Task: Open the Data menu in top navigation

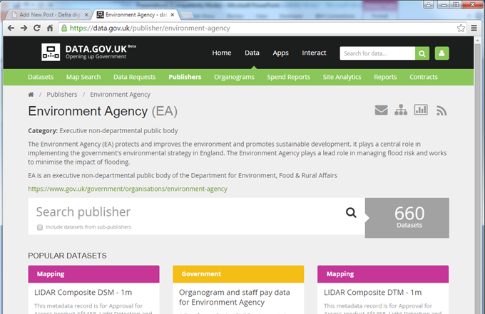Action: tap(252, 53)
